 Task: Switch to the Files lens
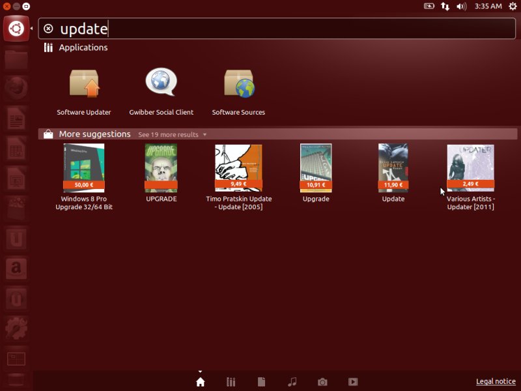pos(262,382)
